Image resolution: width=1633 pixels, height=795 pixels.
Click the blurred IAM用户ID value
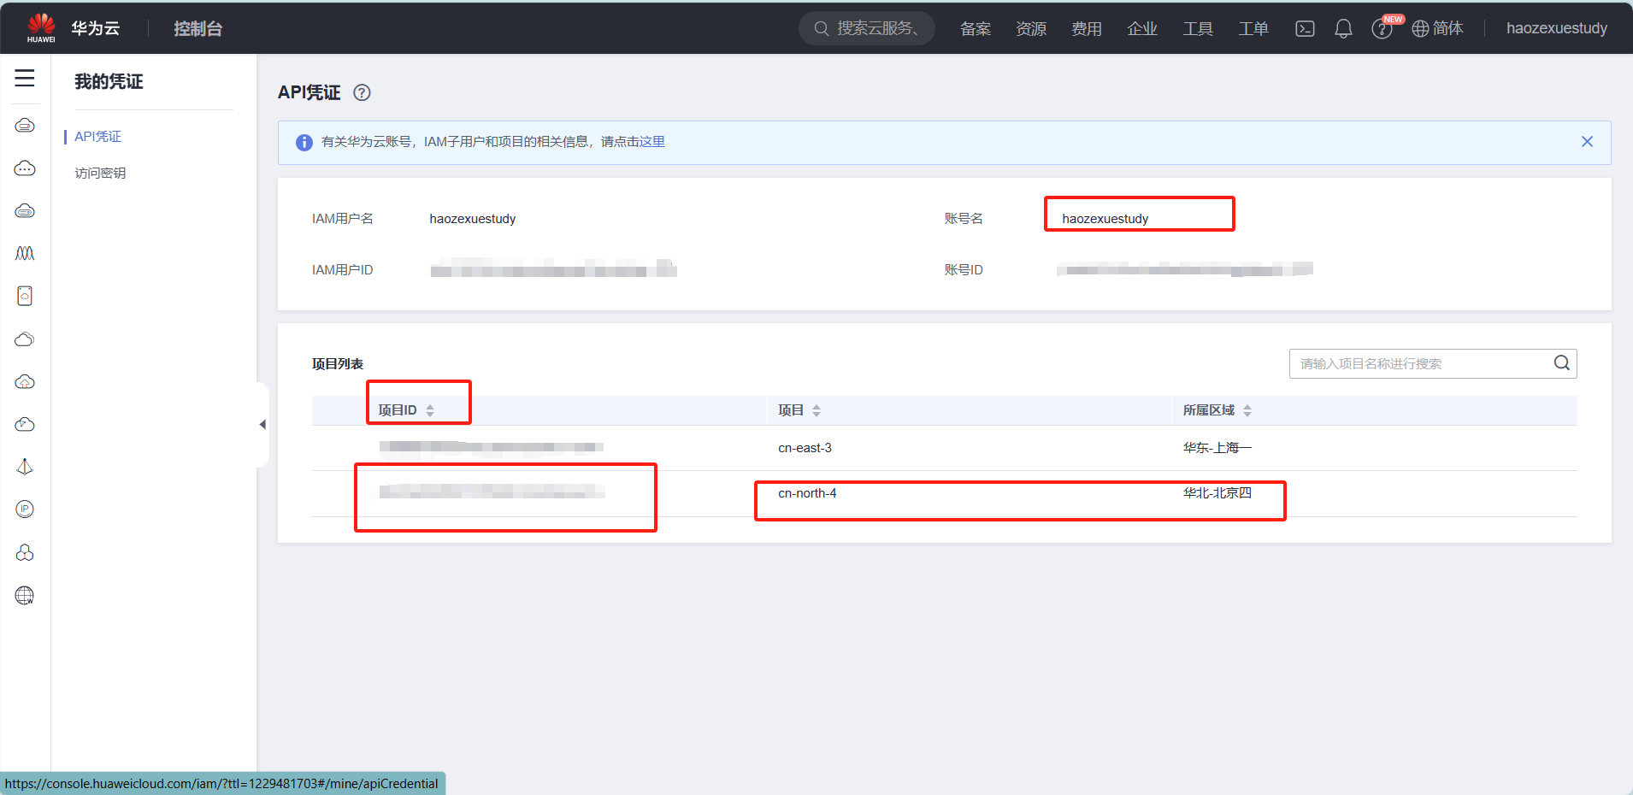[x=553, y=268]
